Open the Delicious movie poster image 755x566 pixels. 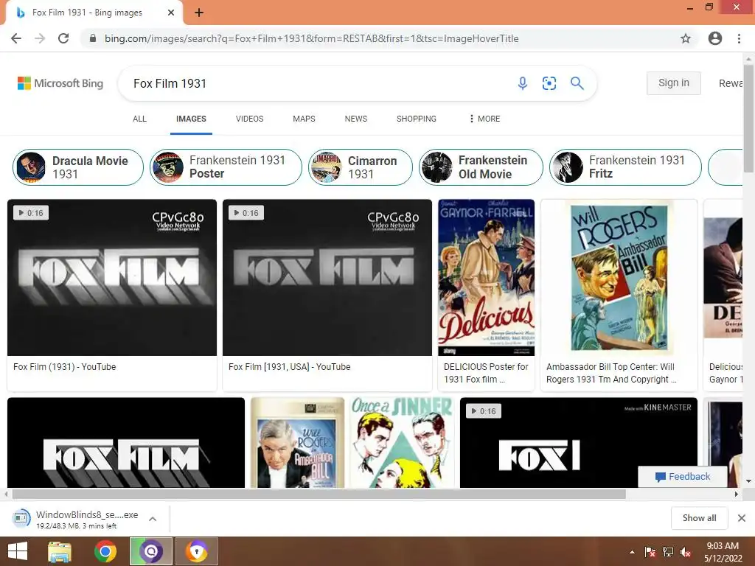click(x=487, y=278)
